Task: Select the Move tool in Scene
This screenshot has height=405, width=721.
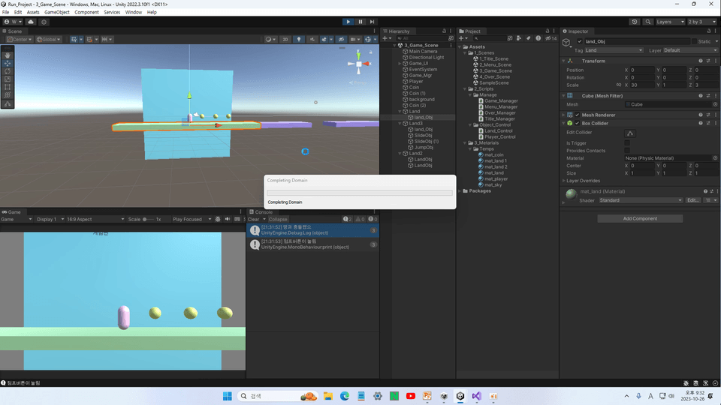Action: tap(8, 63)
